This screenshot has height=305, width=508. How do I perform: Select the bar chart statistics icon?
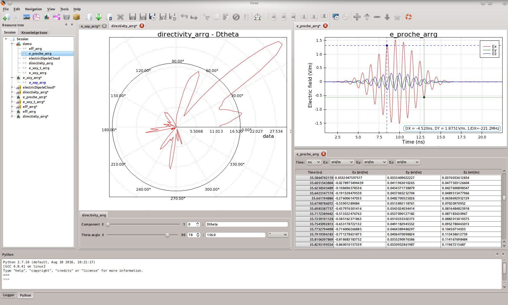tap(47, 17)
